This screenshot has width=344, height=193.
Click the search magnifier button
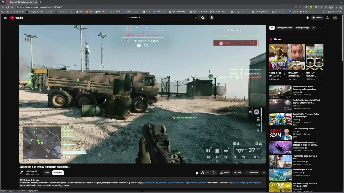click(203, 18)
